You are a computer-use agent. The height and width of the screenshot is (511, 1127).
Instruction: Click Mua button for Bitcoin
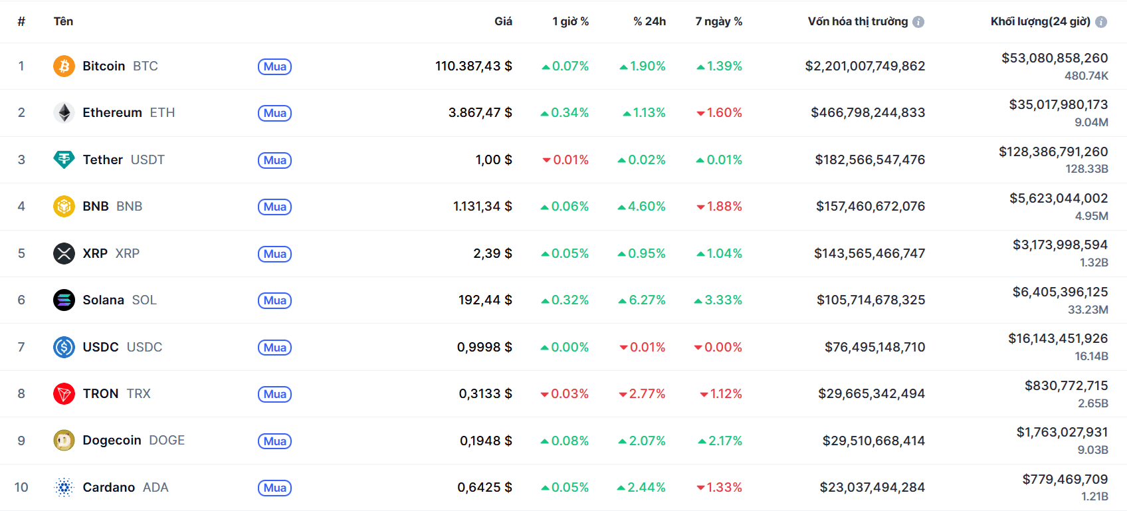point(274,66)
